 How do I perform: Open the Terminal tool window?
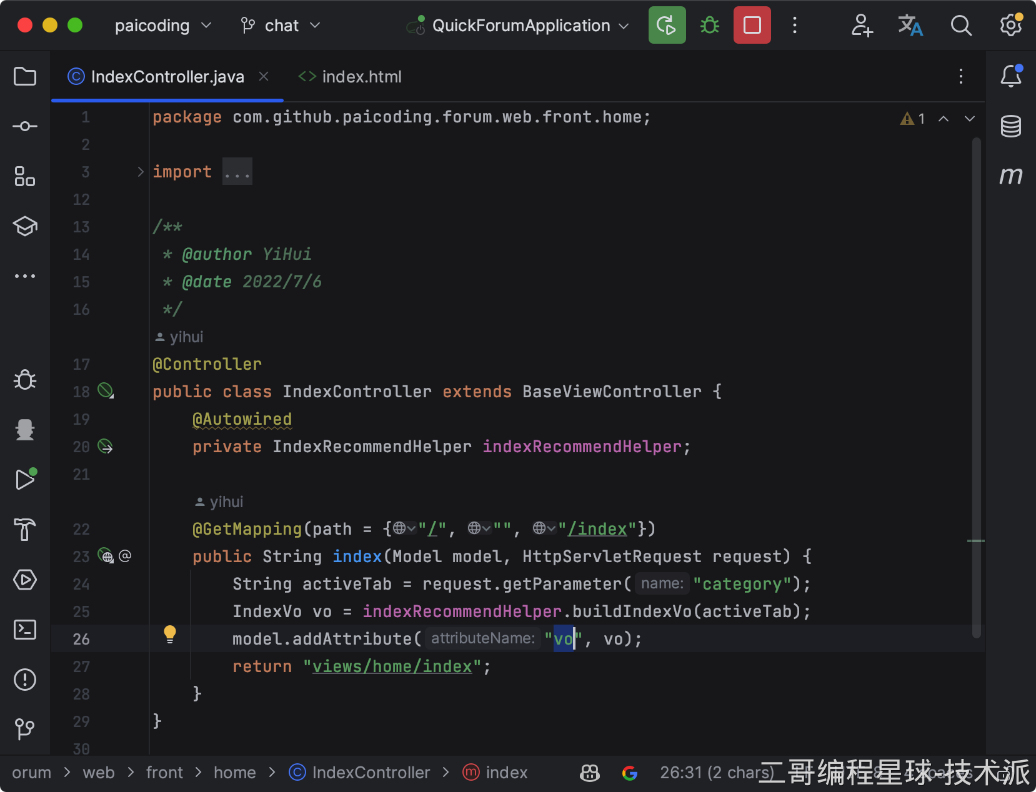25,630
